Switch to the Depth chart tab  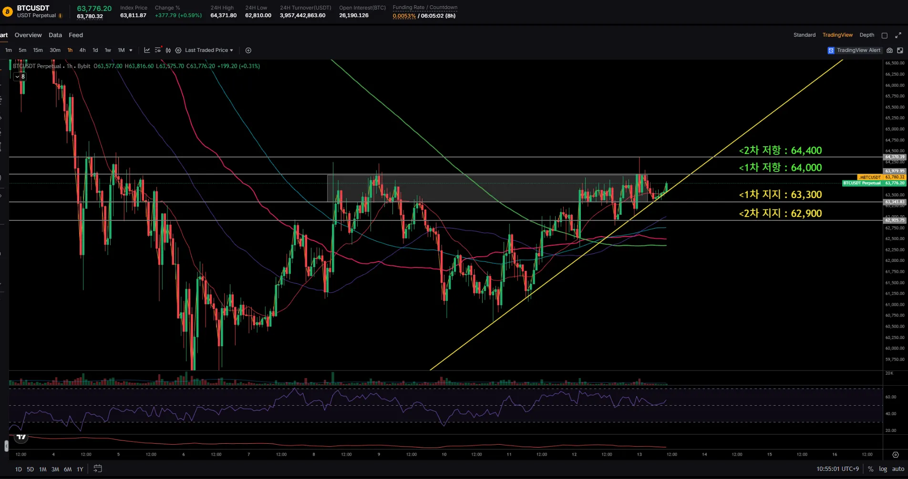[867, 35]
